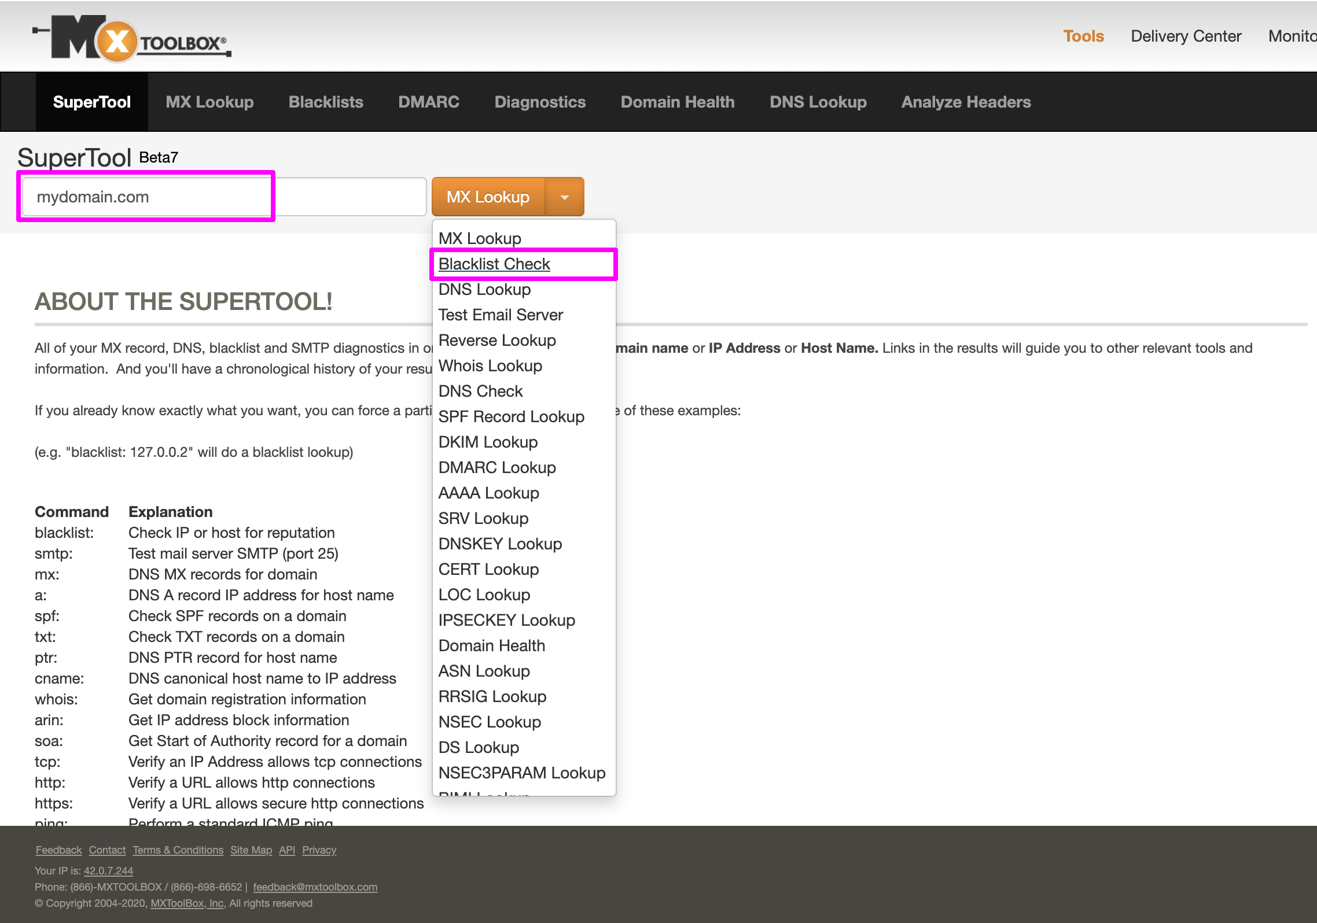The height and width of the screenshot is (923, 1317).
Task: Choose SPF Record Lookup from the list
Action: click(511, 416)
